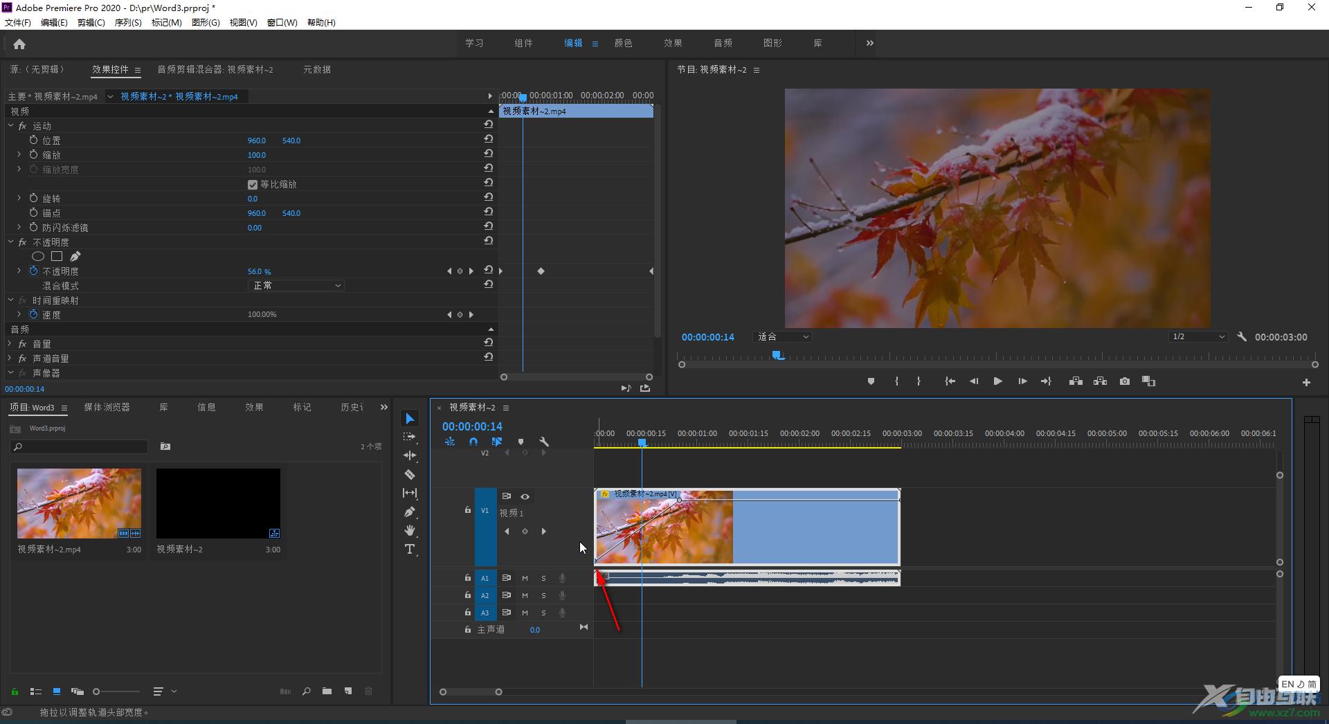Viewport: 1329px width, 724px height.
Task: Add opacity keyframe diamond button
Action: 460,271
